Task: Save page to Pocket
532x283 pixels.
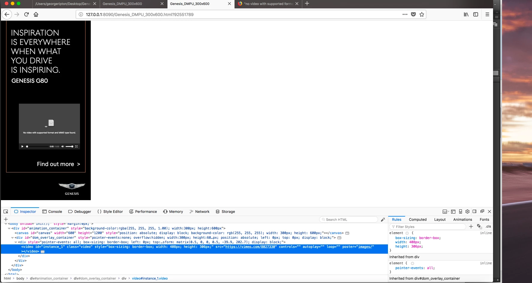Action: [413, 14]
